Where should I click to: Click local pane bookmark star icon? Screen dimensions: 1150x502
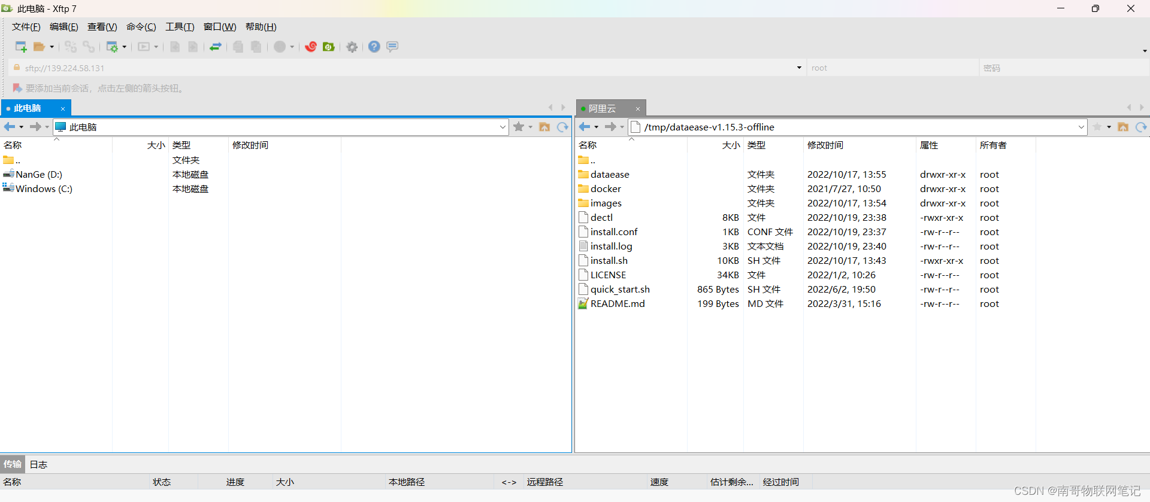tap(519, 127)
